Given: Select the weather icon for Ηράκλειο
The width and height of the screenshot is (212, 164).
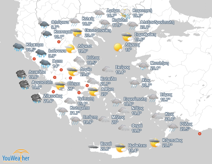Looking at the screenshot, I should pyautogui.click(x=120, y=147).
